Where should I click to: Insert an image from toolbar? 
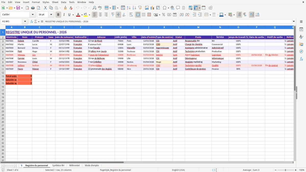(x=147, y=8)
